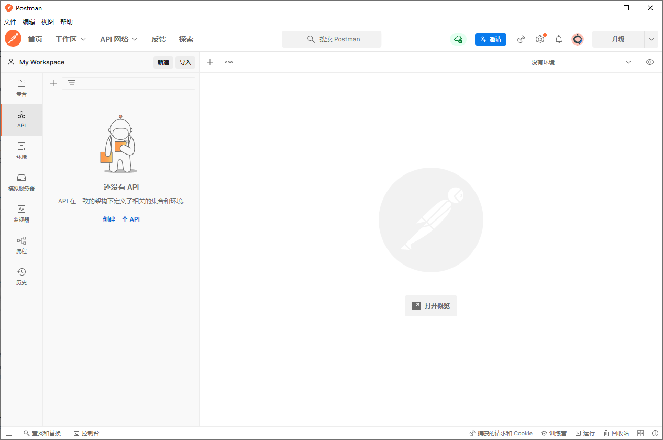The image size is (663, 440).
Task: Open the 流程 (Flows) sidebar panel
Action: pyautogui.click(x=21, y=245)
